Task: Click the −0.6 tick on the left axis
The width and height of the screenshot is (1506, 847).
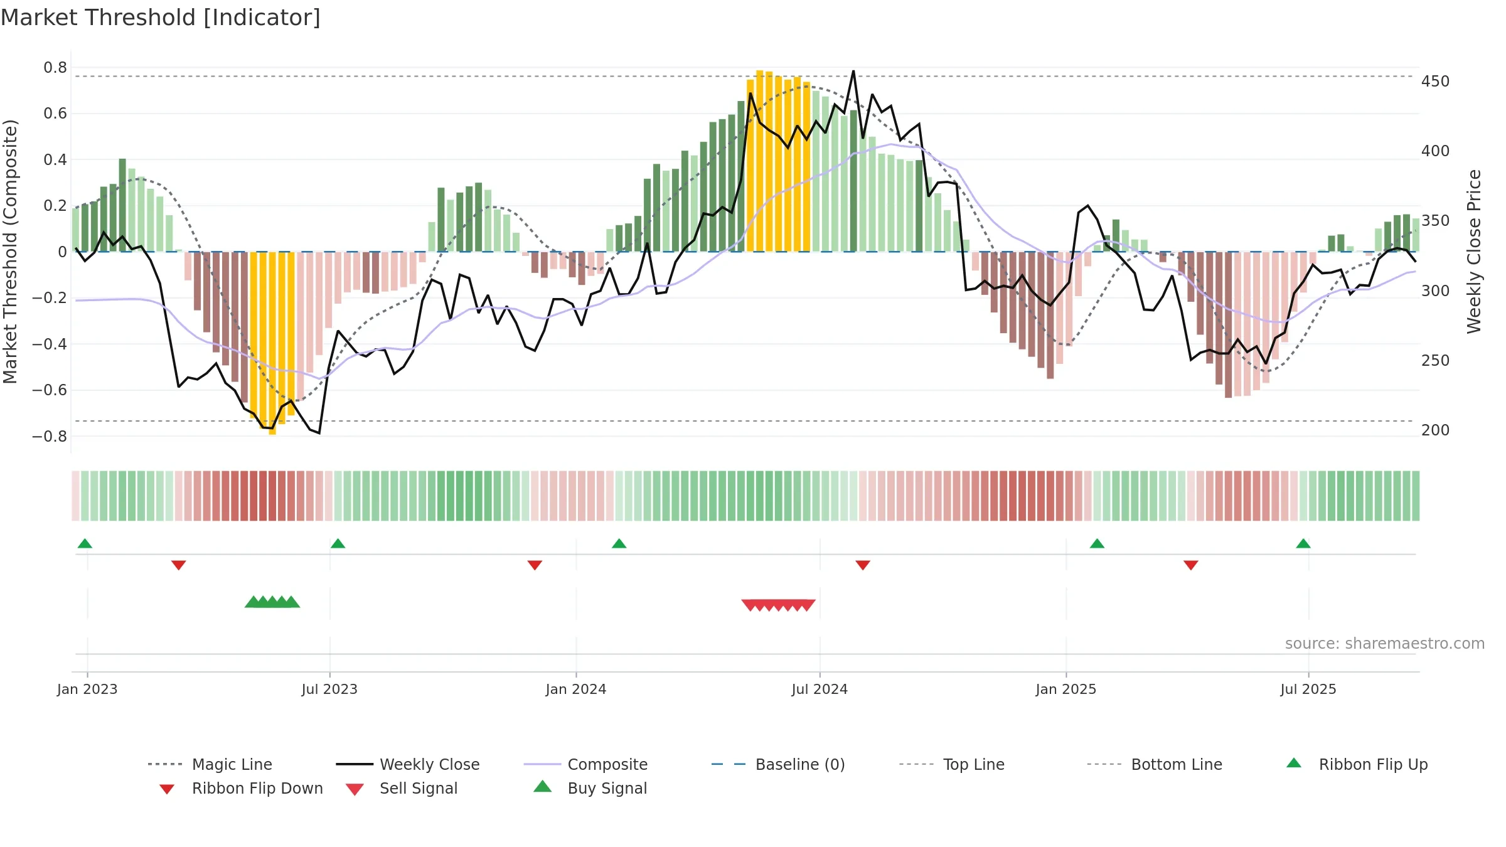Action: (50, 390)
